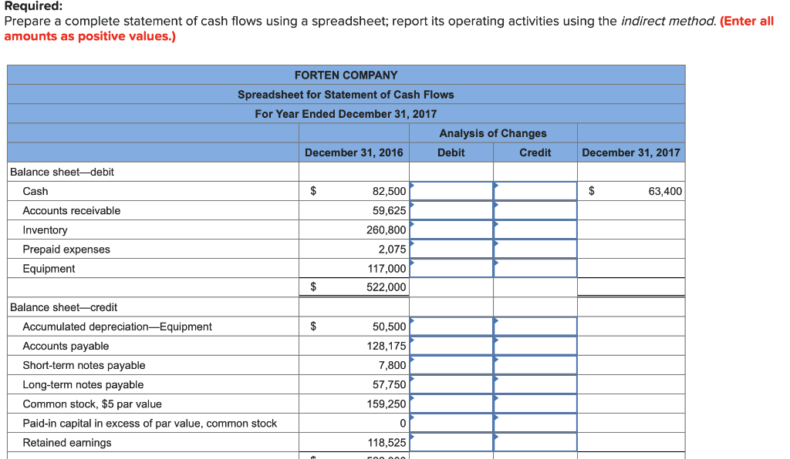
Task: Click the value '7,800'
Action: click(392, 366)
